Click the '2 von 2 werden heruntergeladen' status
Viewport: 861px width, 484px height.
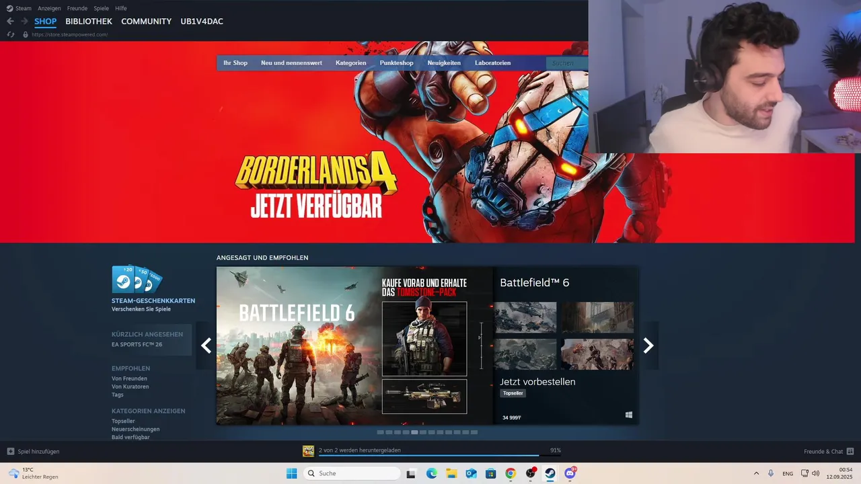tap(359, 450)
